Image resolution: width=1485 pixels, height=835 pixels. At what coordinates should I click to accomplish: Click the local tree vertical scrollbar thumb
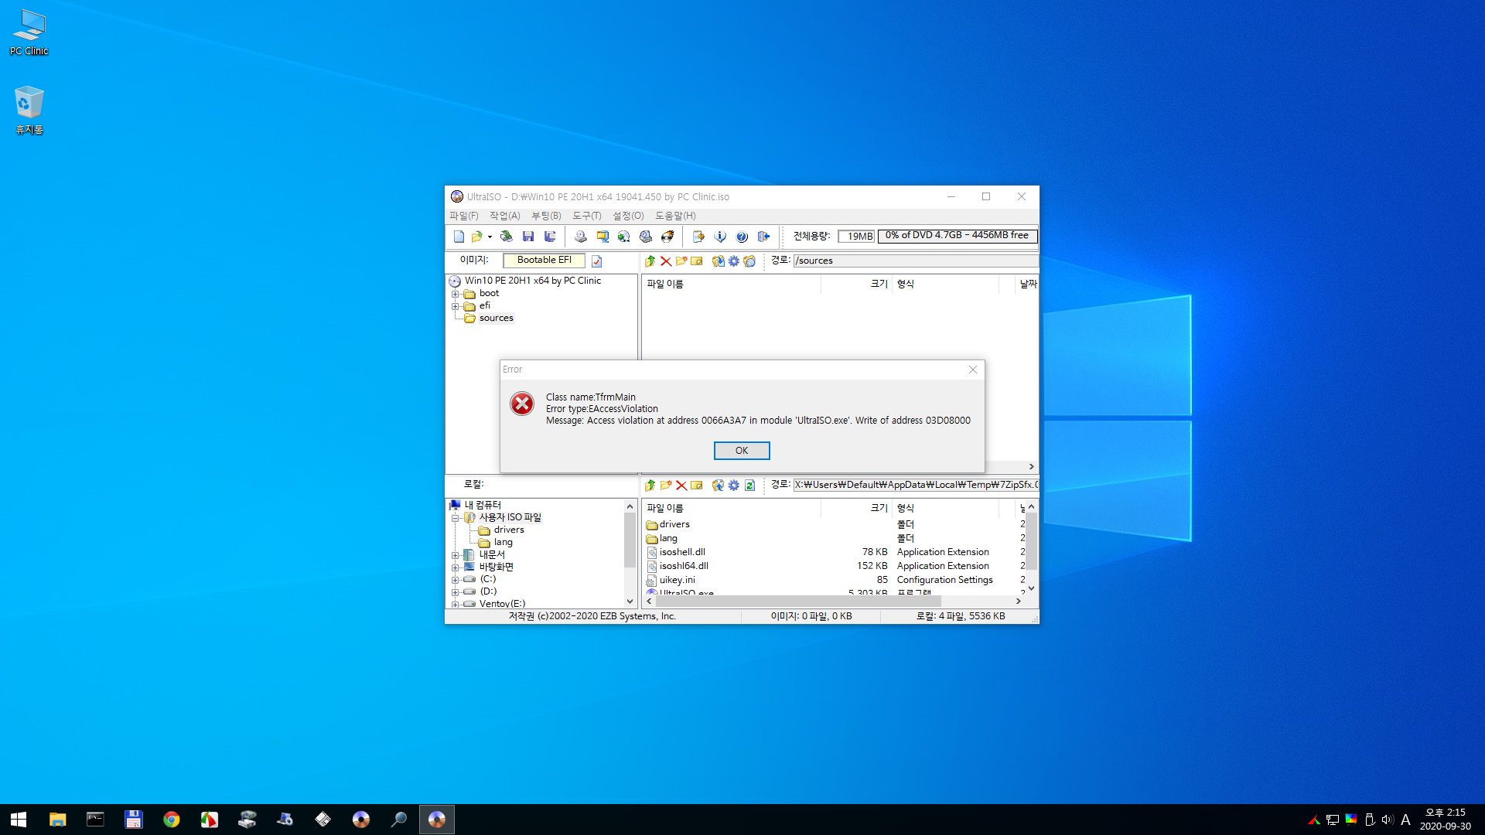click(x=630, y=539)
